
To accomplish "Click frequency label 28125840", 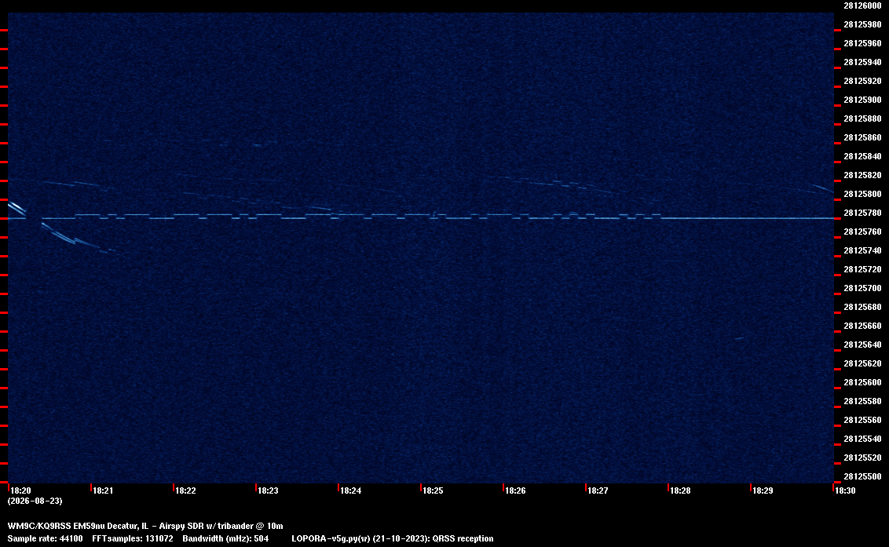I will pyautogui.click(x=862, y=156).
